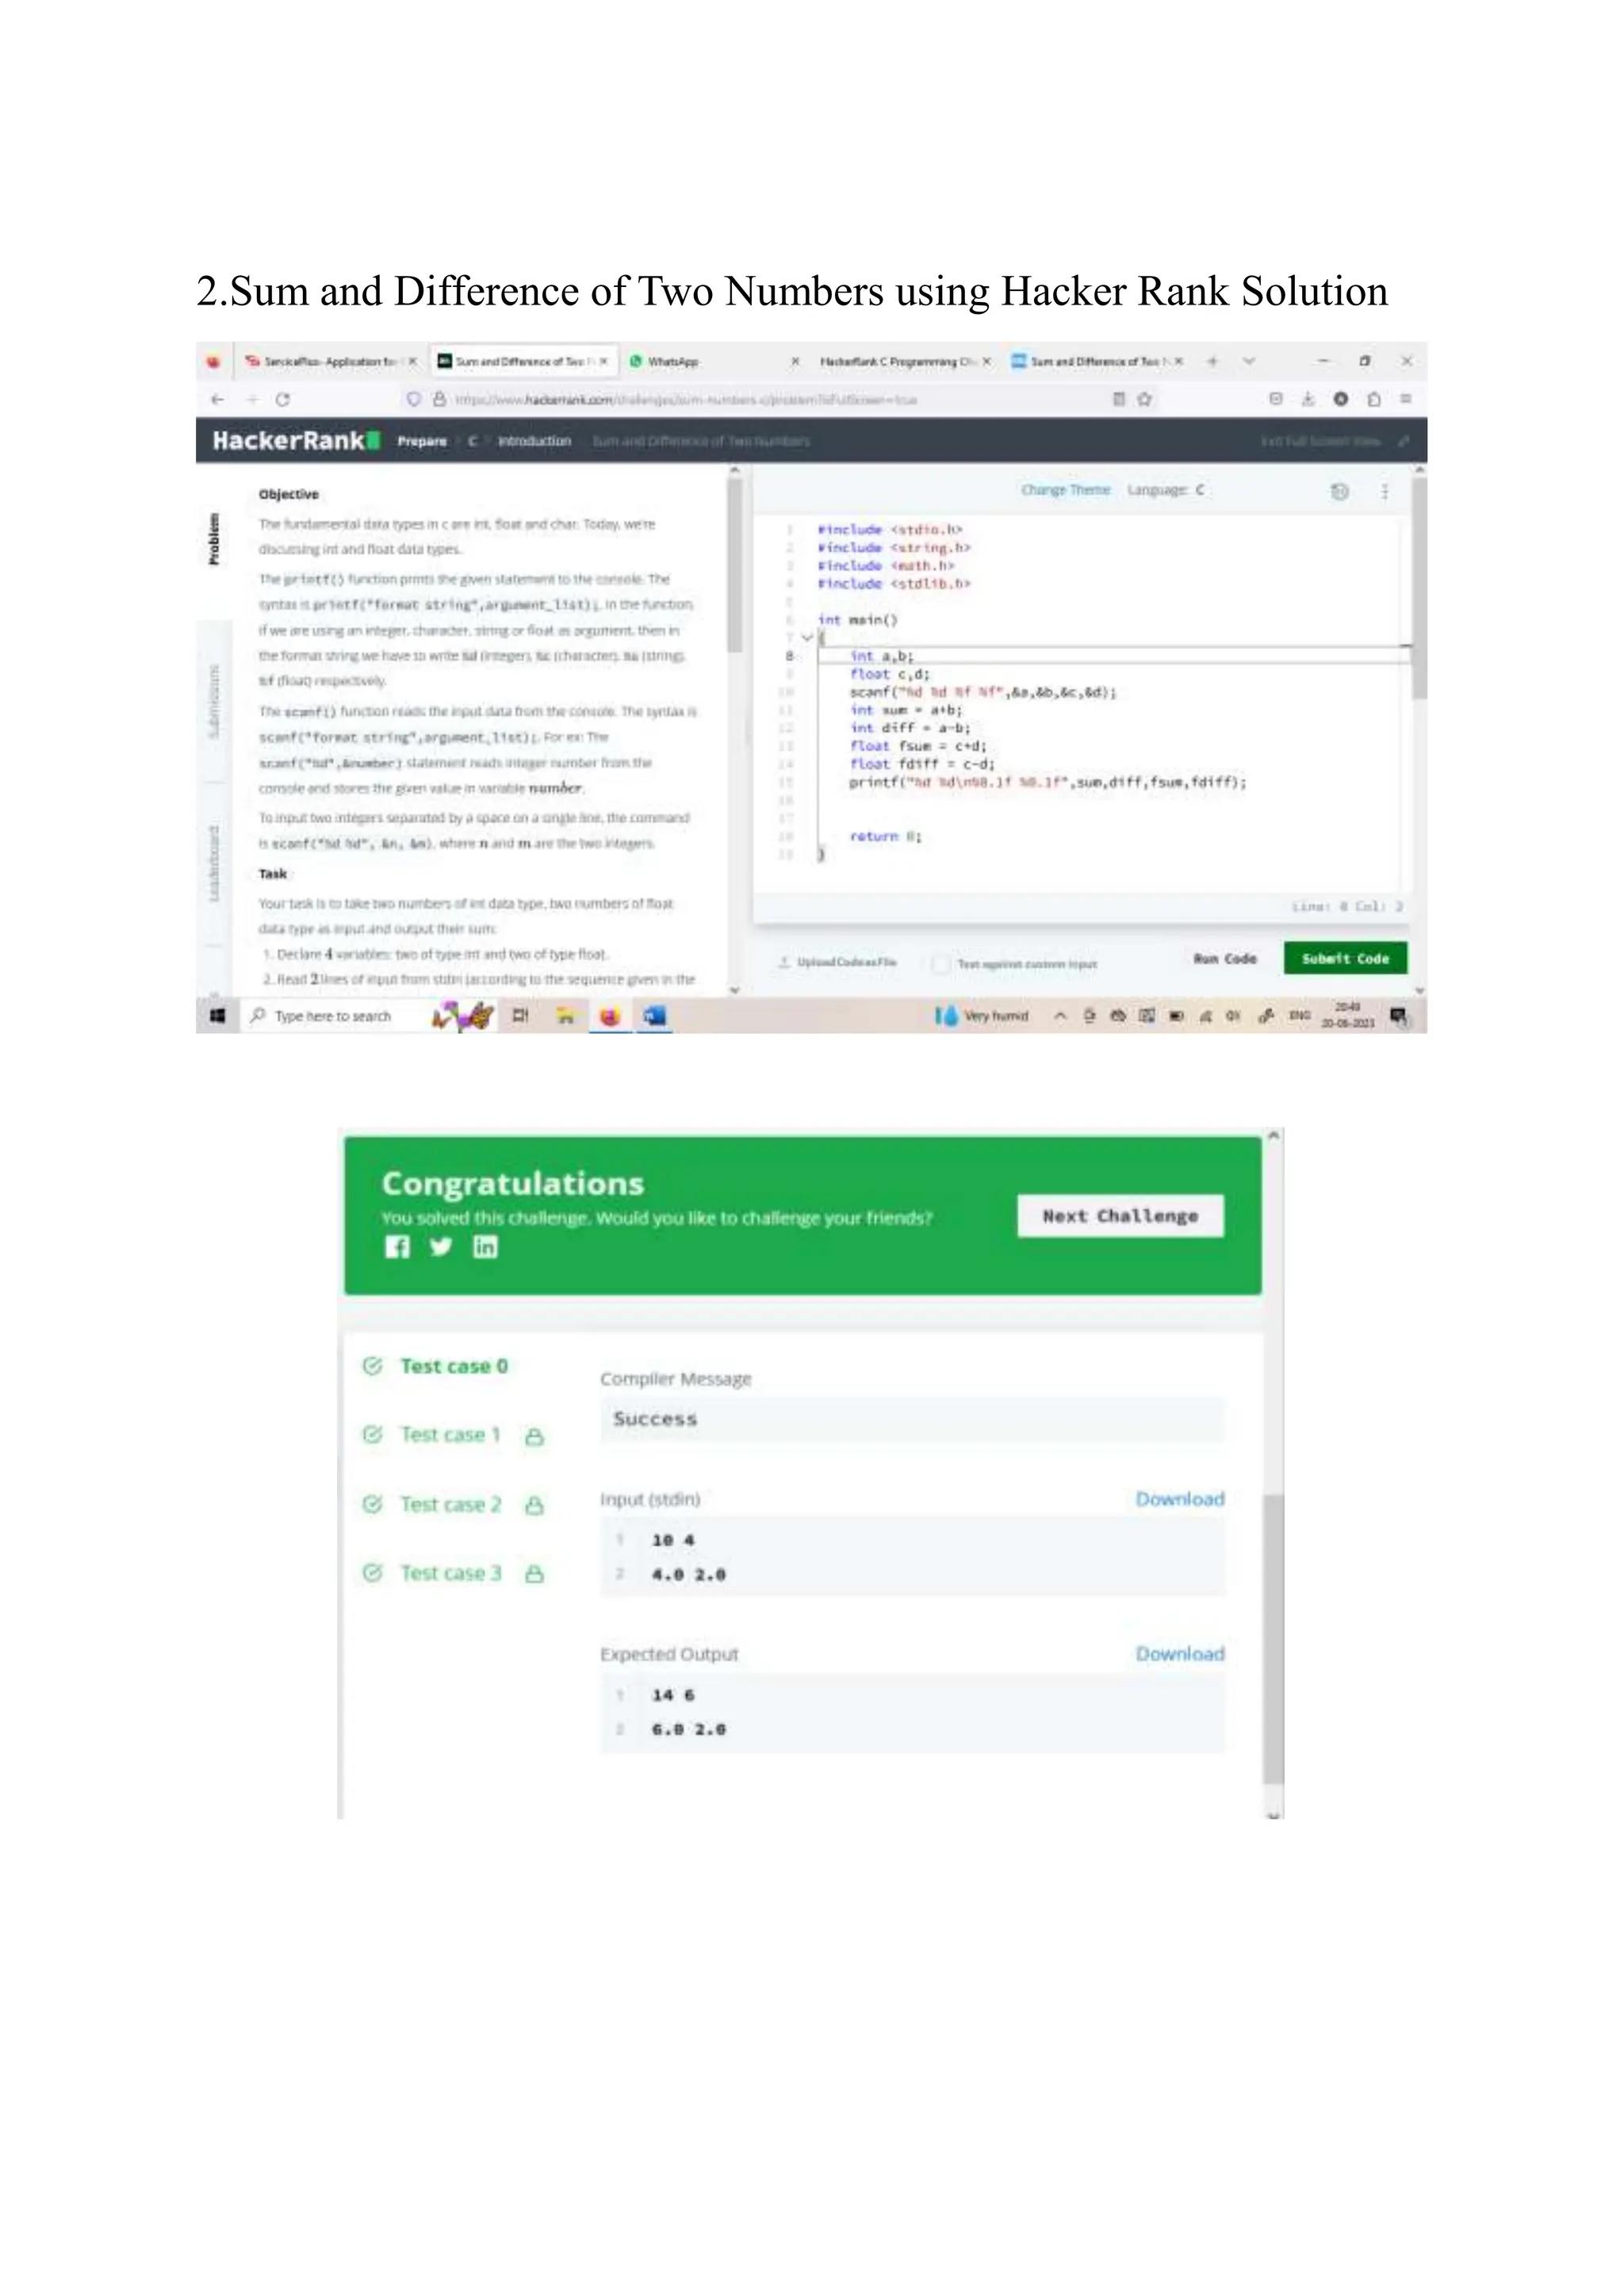Show hidden system tray icons
Viewport: 1624px width, 2296px height.
1060,1016
